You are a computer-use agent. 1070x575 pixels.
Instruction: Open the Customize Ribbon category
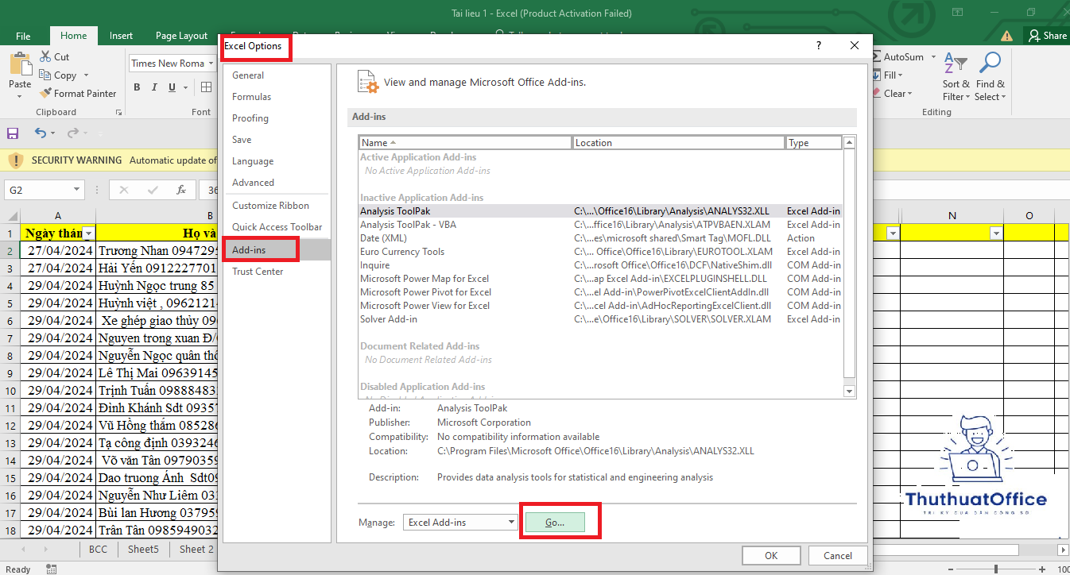tap(277, 206)
